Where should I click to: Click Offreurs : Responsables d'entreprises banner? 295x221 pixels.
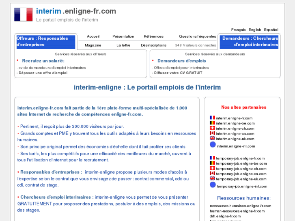point(46,42)
